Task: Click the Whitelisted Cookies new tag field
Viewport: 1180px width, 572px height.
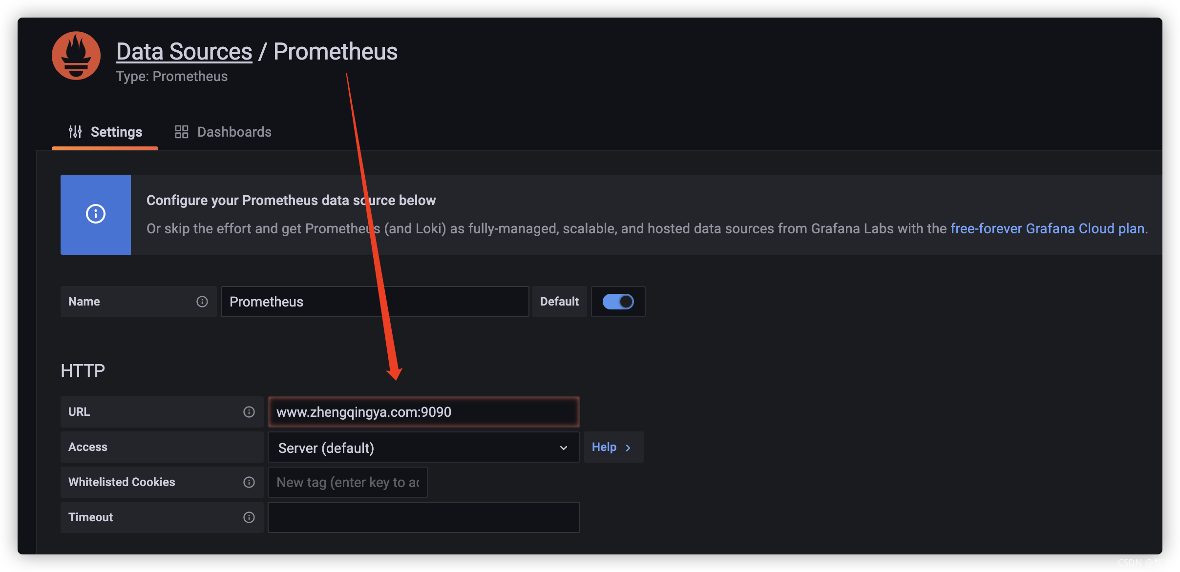Action: click(x=348, y=482)
